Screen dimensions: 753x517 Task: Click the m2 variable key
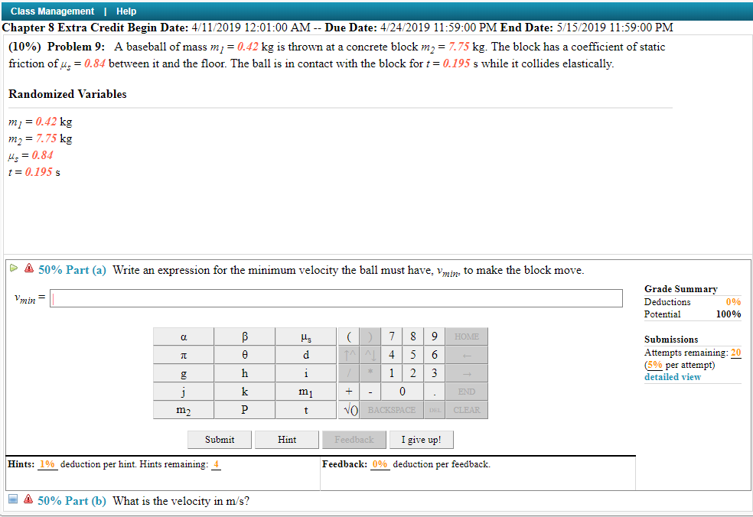click(184, 409)
